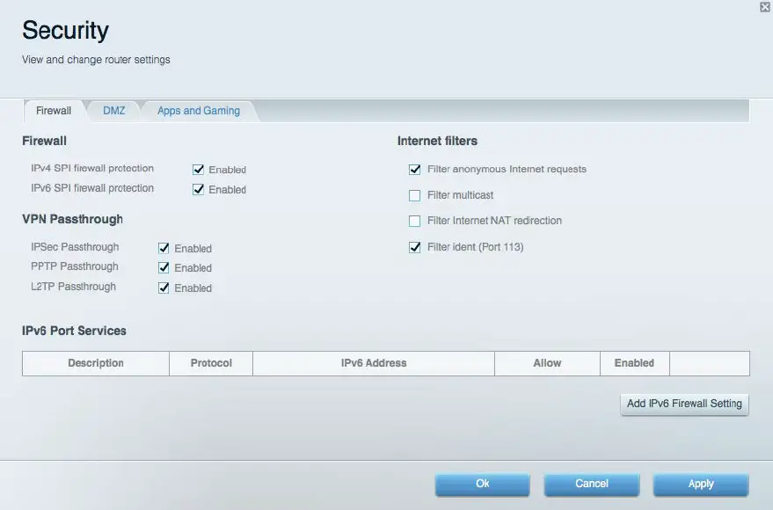
Task: Click the IPv6 Address column header
Action: [374, 363]
